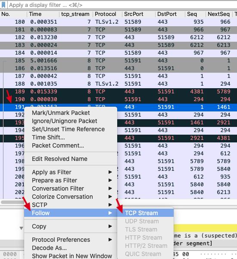The height and width of the screenshot is (259, 237).
Task: Sort by the tcp_stream column header
Action: tap(76, 14)
